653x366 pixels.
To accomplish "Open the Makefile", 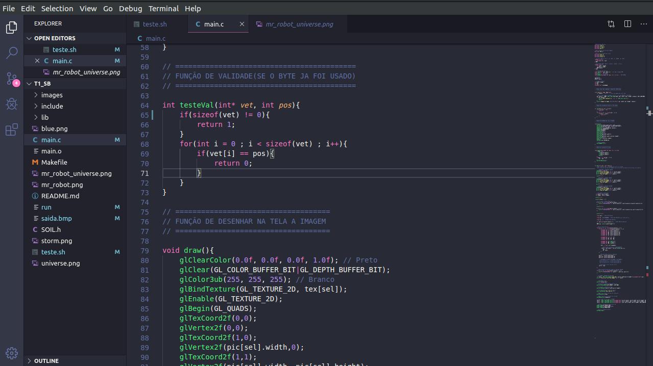I will (x=75, y=162).
